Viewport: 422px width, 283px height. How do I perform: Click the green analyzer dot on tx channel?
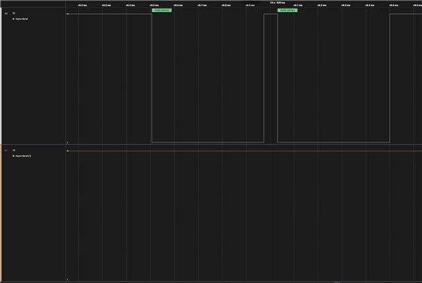tap(13, 19)
